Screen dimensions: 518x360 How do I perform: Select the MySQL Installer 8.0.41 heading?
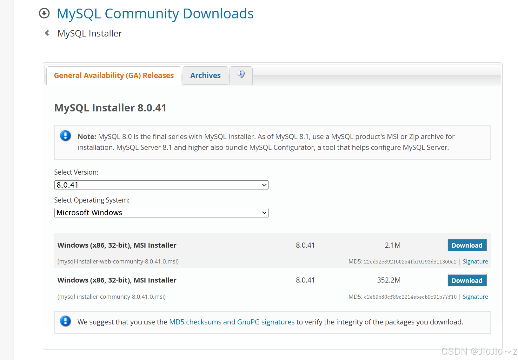pyautogui.click(x=110, y=108)
